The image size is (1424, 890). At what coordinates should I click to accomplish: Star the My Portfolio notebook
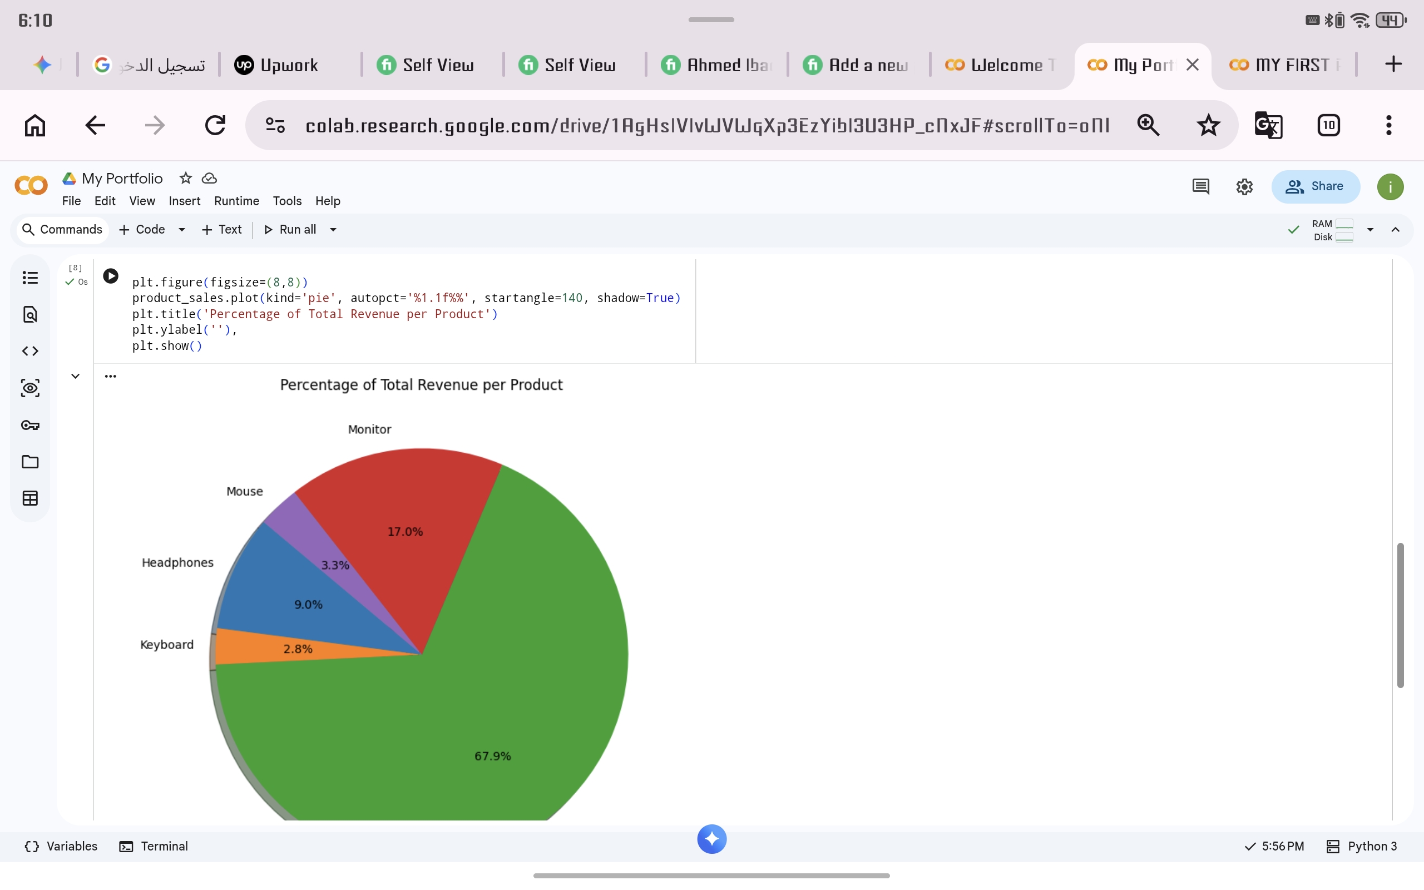coord(185,178)
